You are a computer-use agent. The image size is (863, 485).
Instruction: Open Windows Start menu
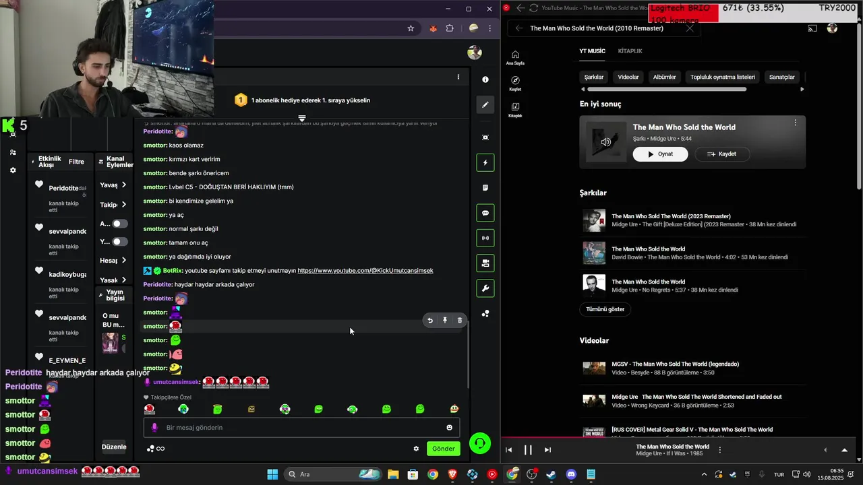[272, 474]
